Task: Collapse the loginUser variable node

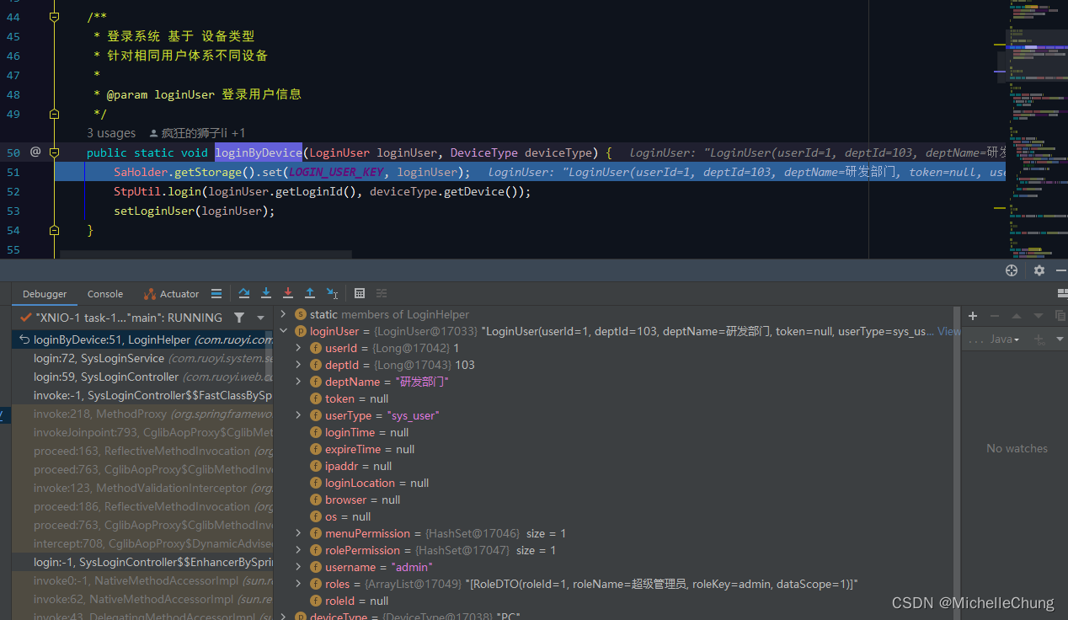Action: click(283, 331)
